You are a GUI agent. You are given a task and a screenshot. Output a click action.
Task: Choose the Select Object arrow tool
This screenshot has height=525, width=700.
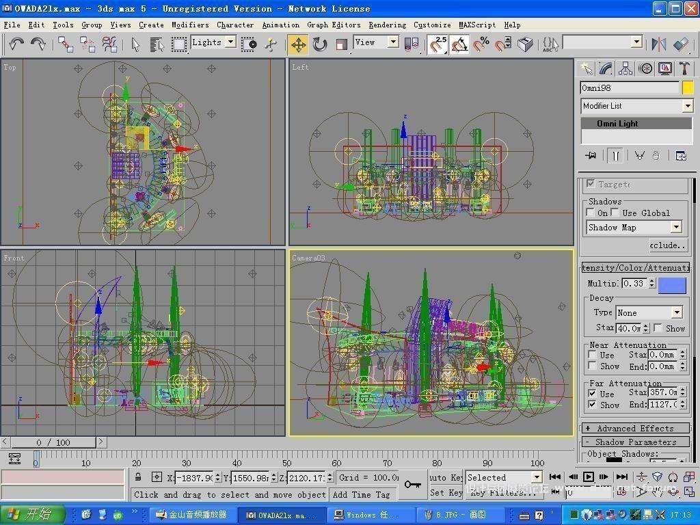[x=136, y=44]
